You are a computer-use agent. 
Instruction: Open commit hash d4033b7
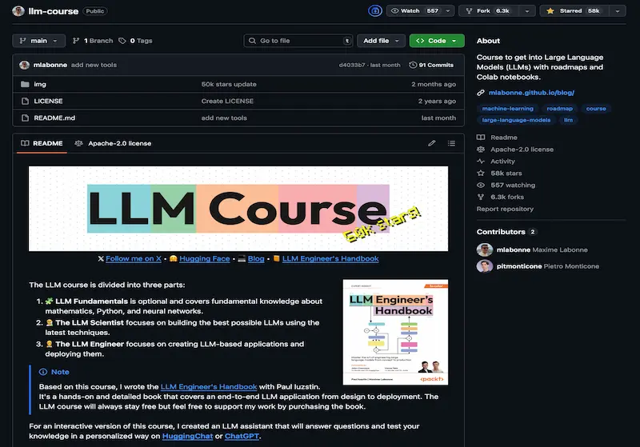(x=352, y=65)
